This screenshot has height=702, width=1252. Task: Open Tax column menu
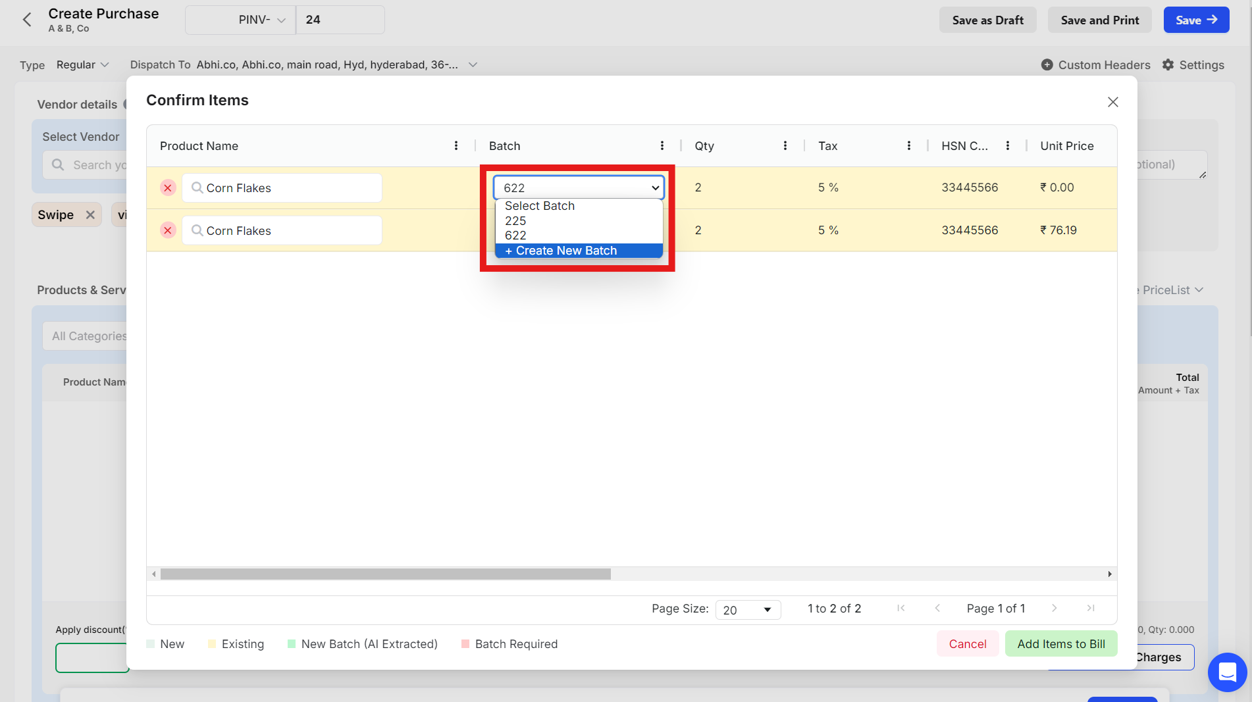[908, 145]
